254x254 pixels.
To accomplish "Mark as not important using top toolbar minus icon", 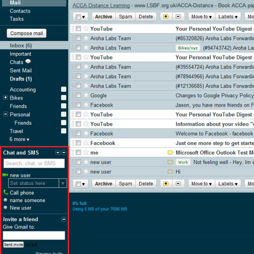I will coord(178,17).
